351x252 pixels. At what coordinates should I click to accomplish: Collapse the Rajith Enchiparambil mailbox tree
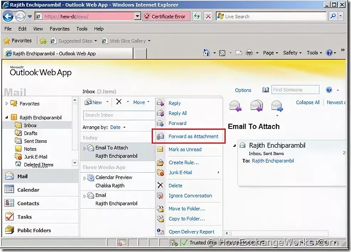[6, 117]
